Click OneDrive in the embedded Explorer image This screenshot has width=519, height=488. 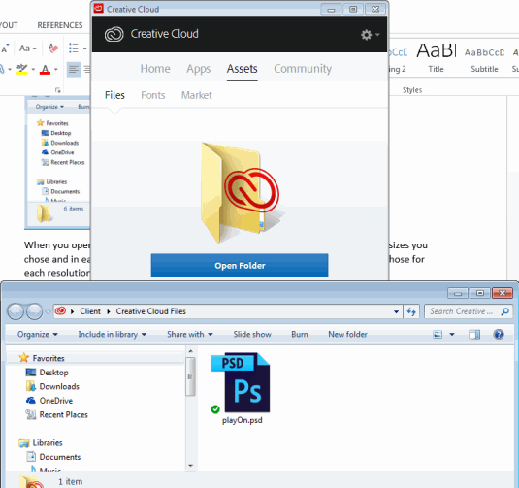57,152
